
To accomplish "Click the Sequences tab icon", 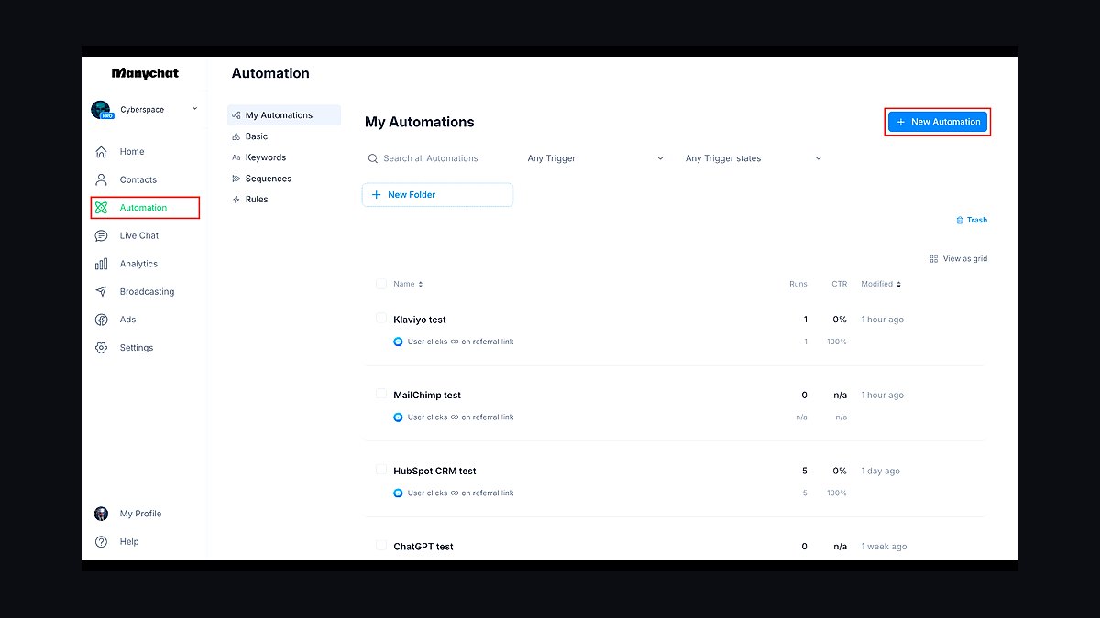I will click(236, 179).
